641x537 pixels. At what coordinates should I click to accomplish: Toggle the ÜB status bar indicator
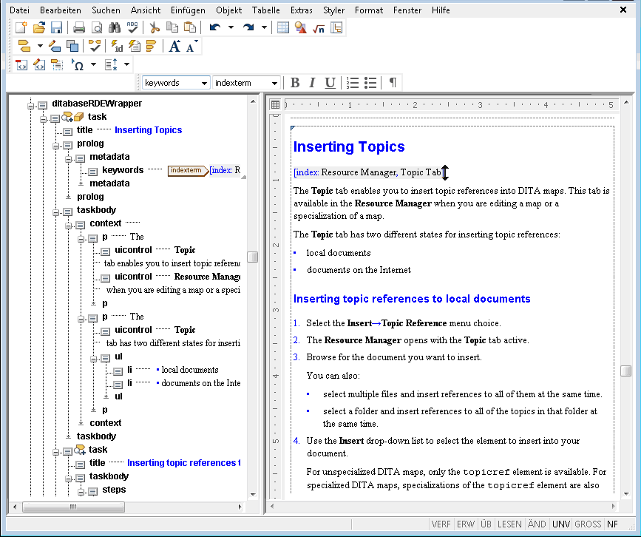[x=486, y=524]
